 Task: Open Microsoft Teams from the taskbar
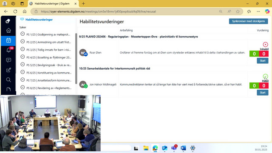[x=174, y=148]
